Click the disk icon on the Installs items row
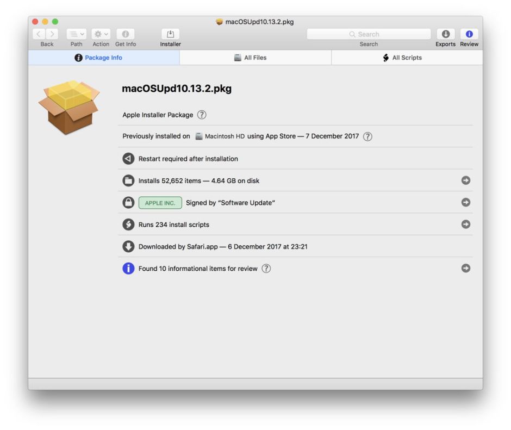 (x=127, y=180)
